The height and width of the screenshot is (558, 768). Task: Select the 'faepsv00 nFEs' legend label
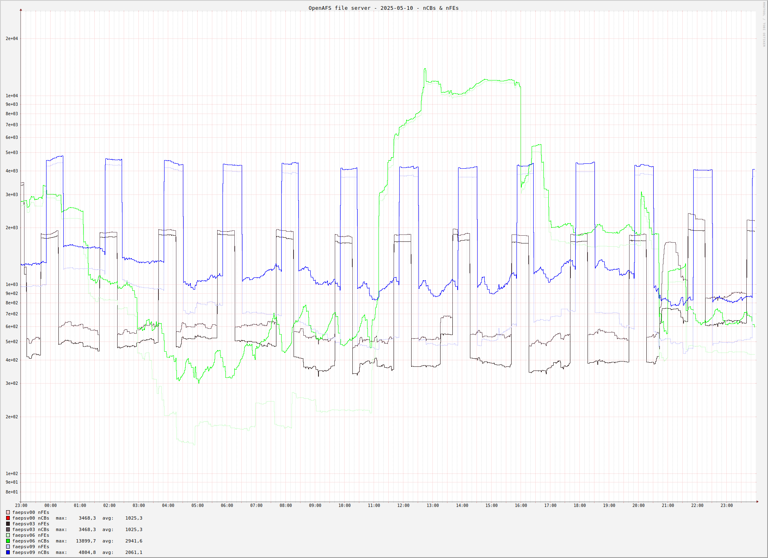click(x=31, y=512)
